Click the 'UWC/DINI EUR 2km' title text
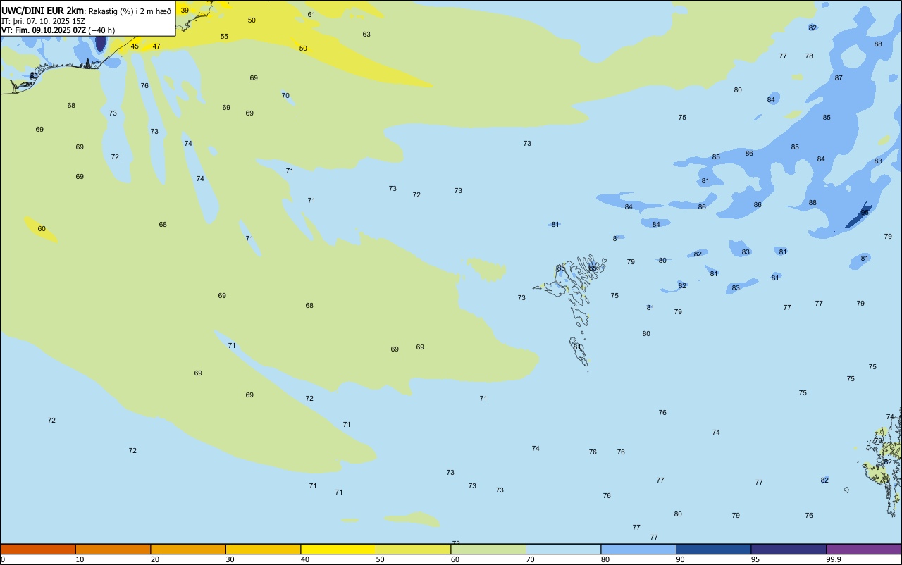The width and height of the screenshot is (902, 565). pos(42,11)
